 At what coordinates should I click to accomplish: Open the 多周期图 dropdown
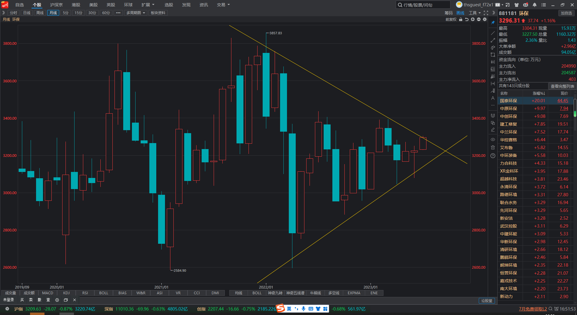coord(135,13)
